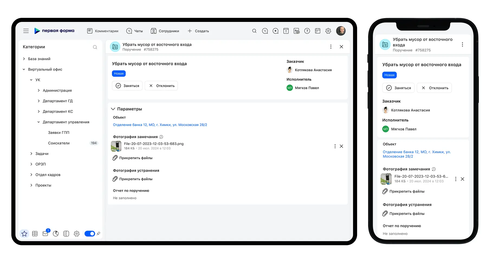Open task three-dot menu in tablet header

coord(331,47)
